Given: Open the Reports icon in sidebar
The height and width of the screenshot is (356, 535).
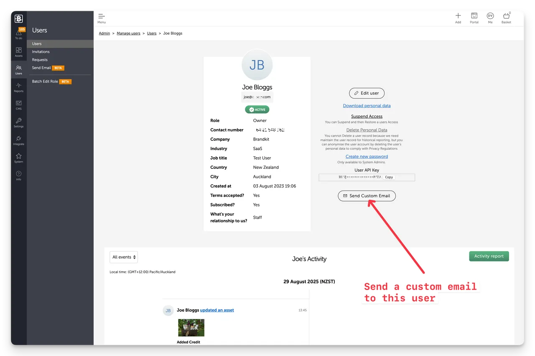Looking at the screenshot, I should (x=19, y=87).
